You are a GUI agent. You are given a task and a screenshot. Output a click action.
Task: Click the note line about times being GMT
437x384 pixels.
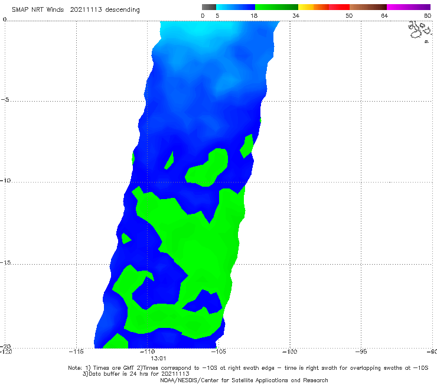248,368
